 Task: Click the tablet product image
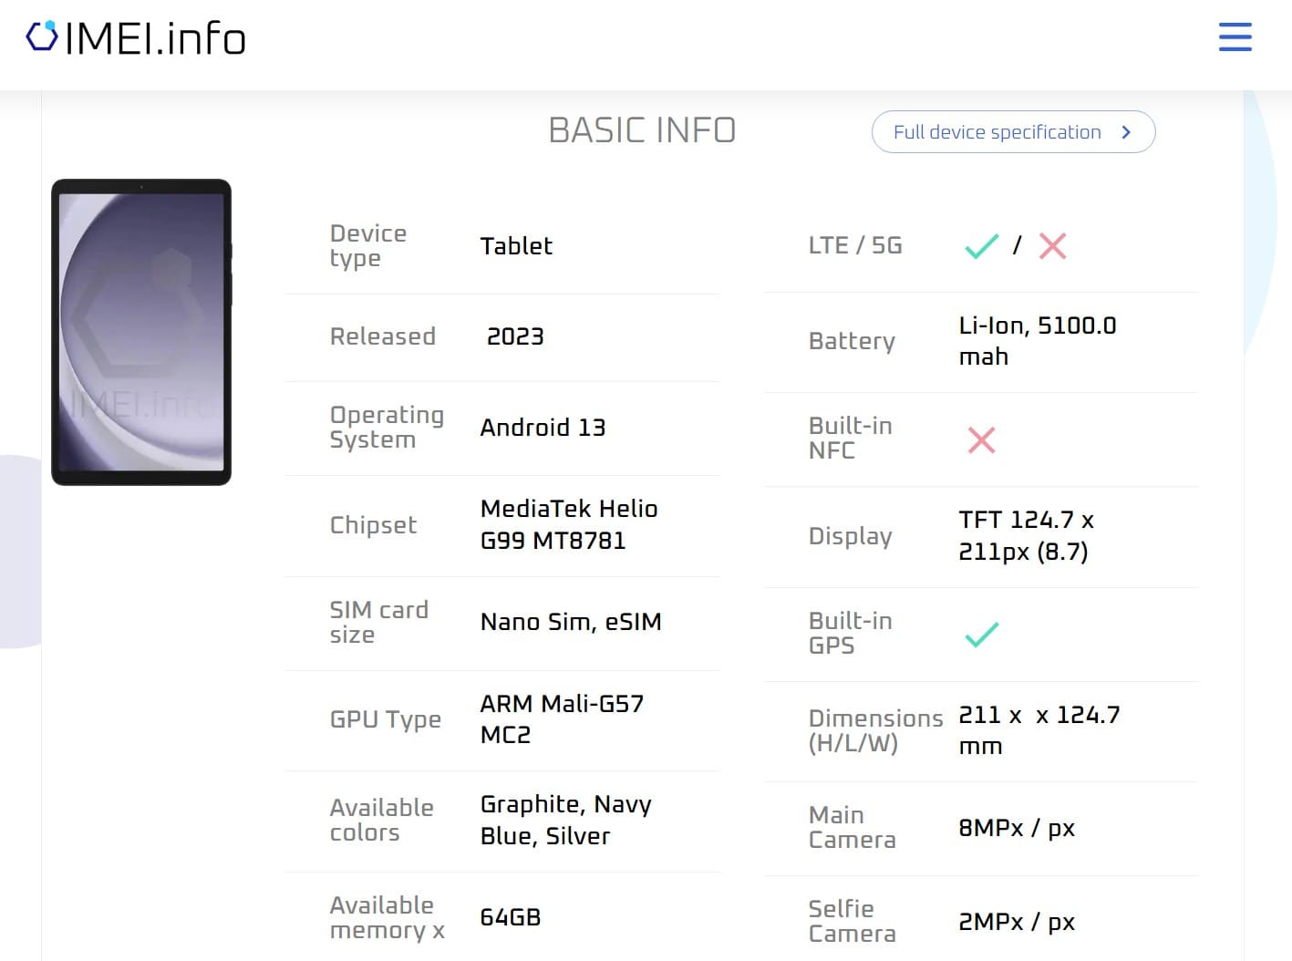tap(141, 332)
